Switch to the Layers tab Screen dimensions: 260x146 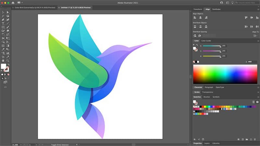click(207, 143)
